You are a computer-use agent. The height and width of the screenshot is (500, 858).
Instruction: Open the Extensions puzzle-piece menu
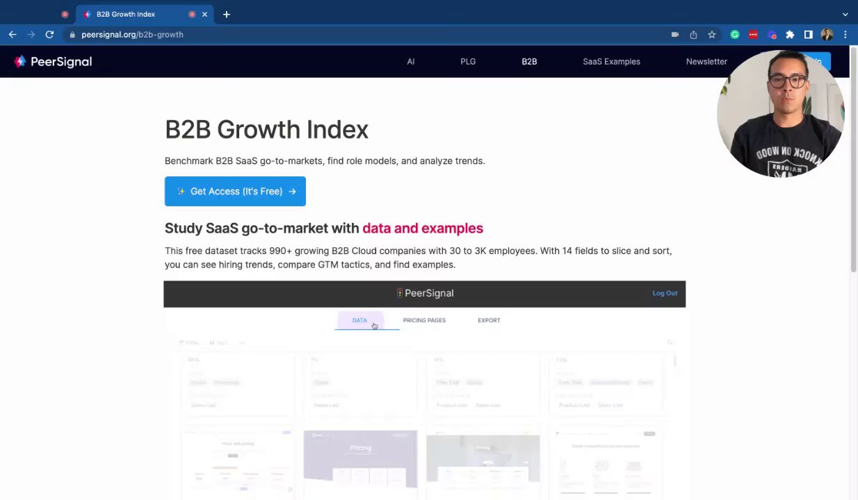coord(790,35)
